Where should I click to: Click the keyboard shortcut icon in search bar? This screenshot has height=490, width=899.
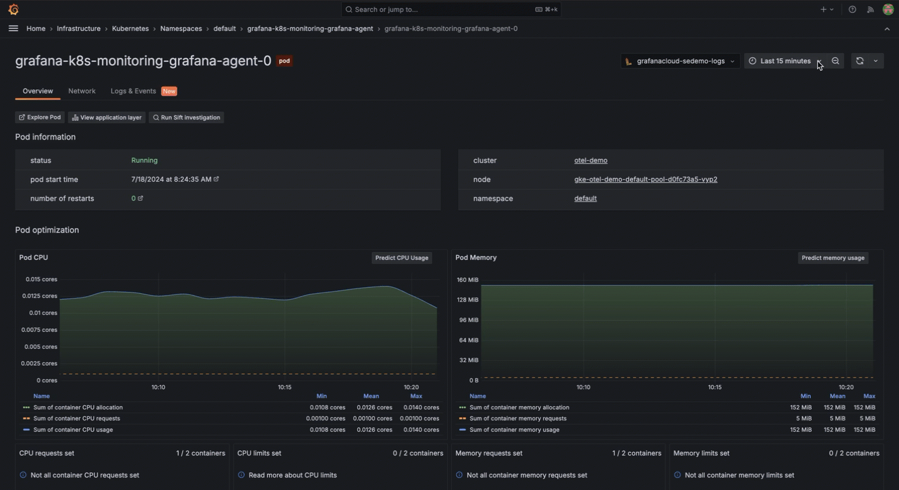pyautogui.click(x=539, y=10)
